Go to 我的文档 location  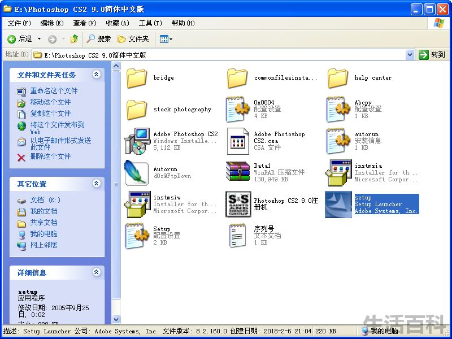click(44, 211)
